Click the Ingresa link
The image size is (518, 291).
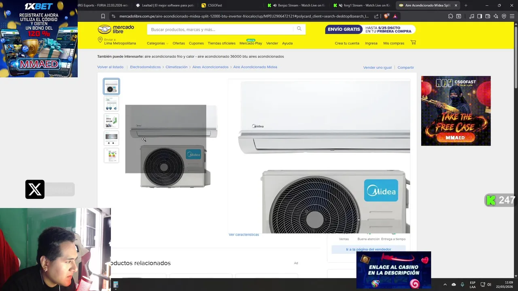pos(371,43)
